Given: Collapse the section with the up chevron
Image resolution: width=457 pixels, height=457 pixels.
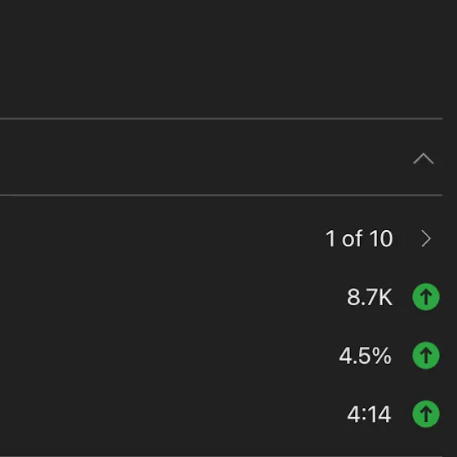Looking at the screenshot, I should pyautogui.click(x=424, y=159).
